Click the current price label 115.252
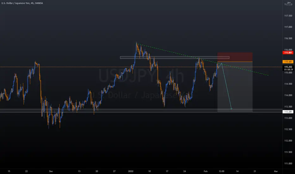The height and width of the screenshot is (174, 295). pos(288,67)
